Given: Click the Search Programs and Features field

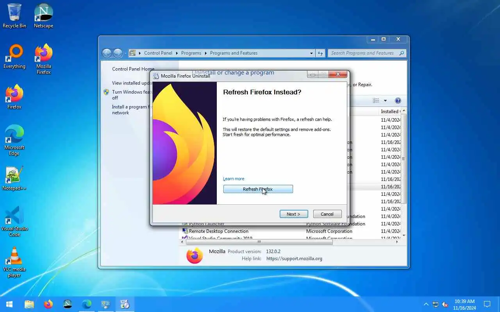Looking at the screenshot, I should [363, 53].
